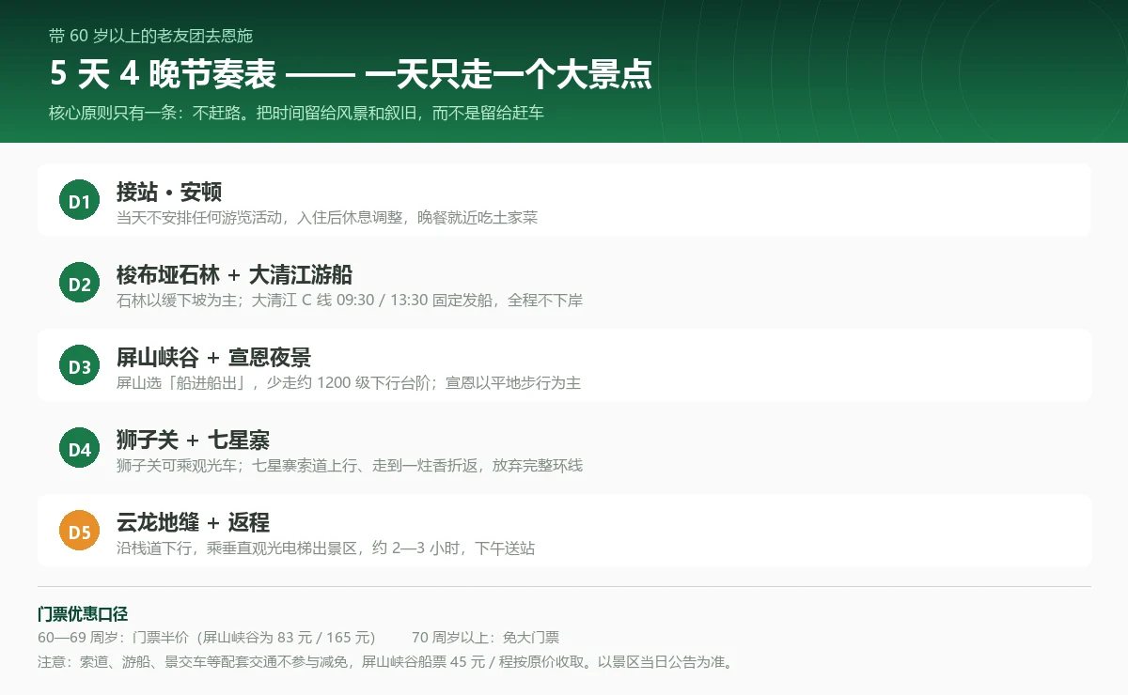
Task: Click the D3 note about 船进船出
Action: [349, 383]
